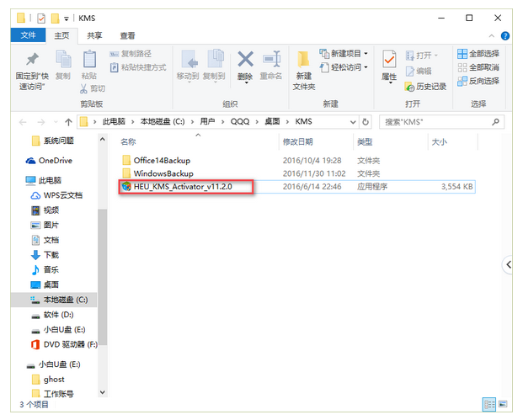
Task: Click the Local Disk (C:) breadcrumb
Action: [163, 122]
